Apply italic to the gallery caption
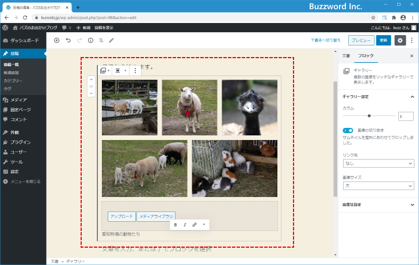Image resolution: width=419 pixels, height=265 pixels. [185, 224]
